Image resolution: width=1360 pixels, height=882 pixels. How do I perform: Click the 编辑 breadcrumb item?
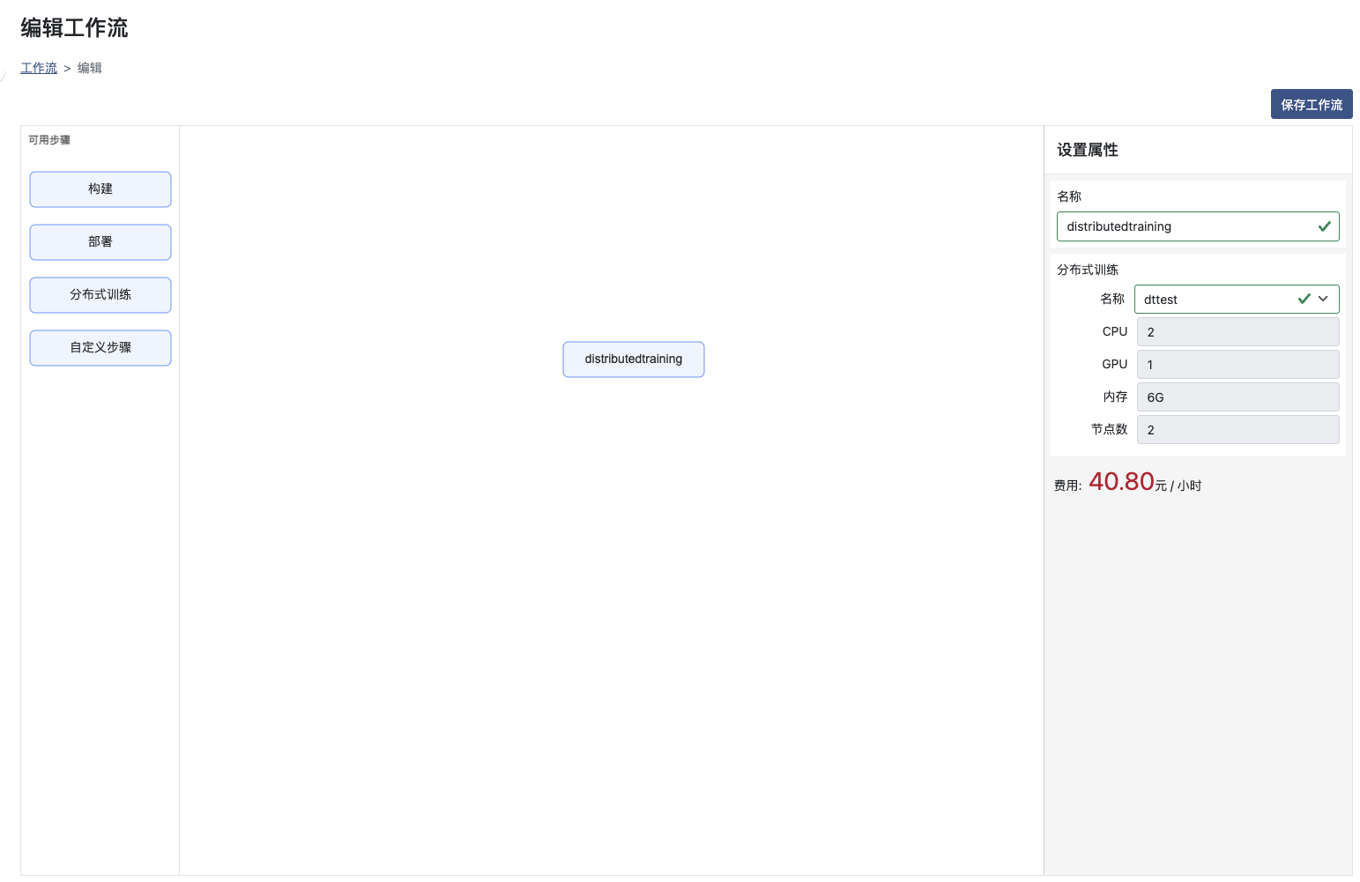click(x=90, y=68)
